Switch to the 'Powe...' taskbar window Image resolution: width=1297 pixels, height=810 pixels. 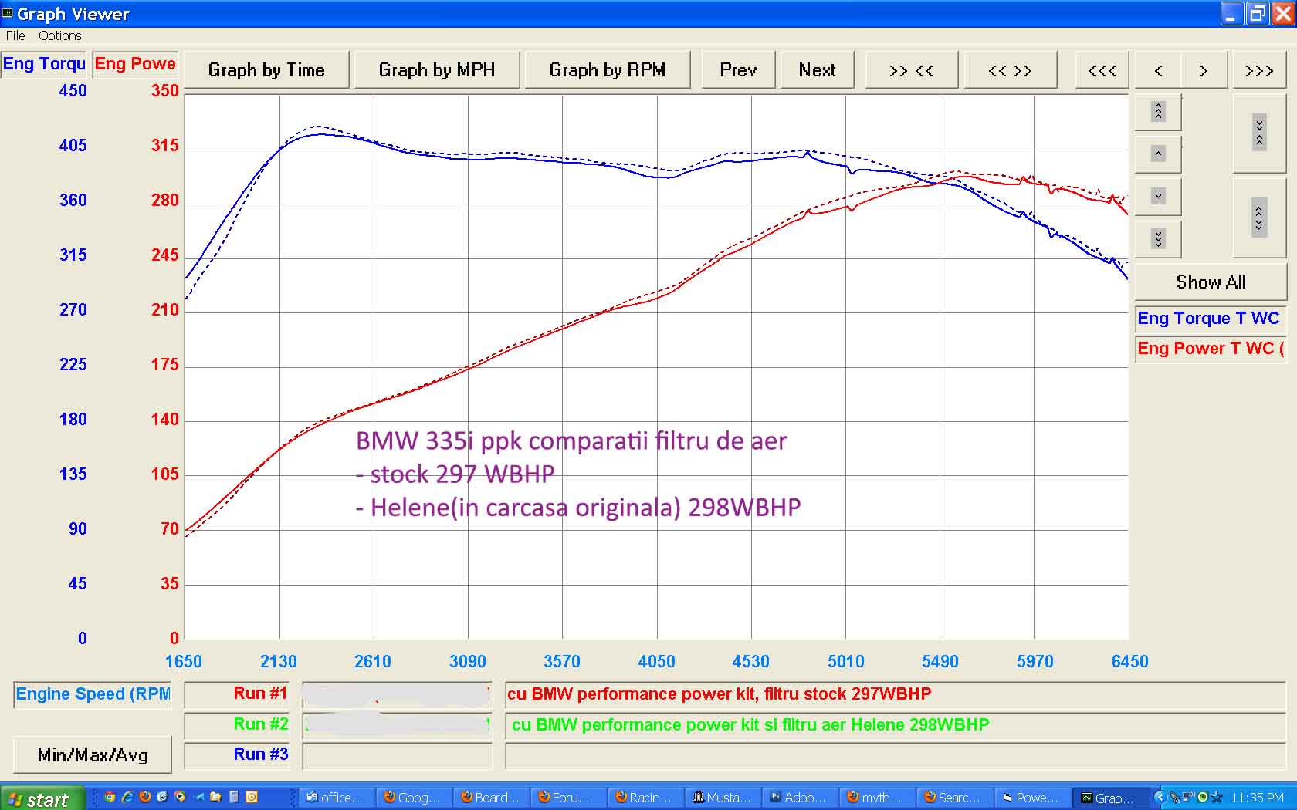tap(1031, 798)
